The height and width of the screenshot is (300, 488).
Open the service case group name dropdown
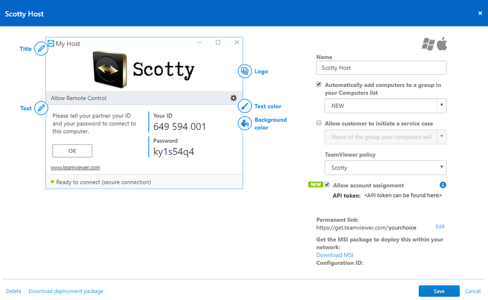click(x=385, y=137)
